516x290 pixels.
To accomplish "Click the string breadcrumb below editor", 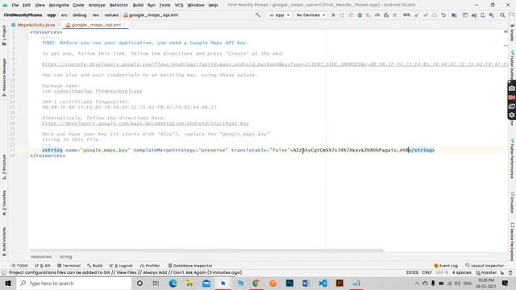I will click(x=66, y=257).
